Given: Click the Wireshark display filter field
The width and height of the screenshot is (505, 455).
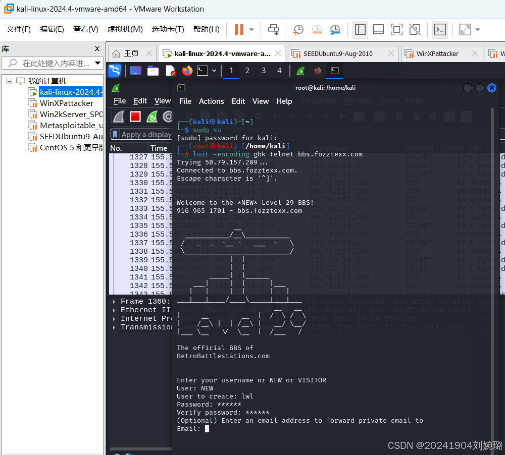Looking at the screenshot, I should pos(146,135).
